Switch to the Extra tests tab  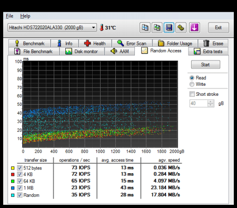(x=208, y=52)
